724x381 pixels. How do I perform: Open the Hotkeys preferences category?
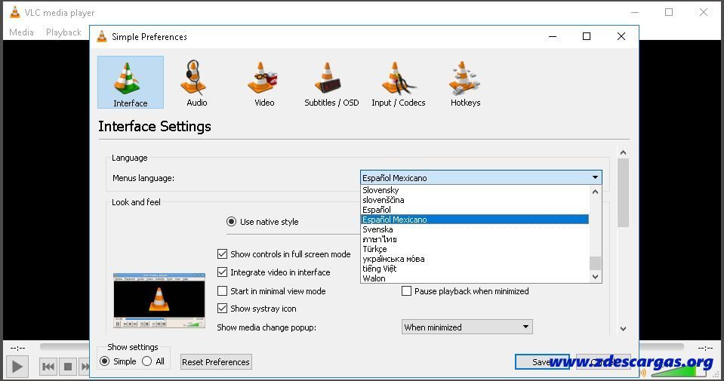pyautogui.click(x=465, y=83)
